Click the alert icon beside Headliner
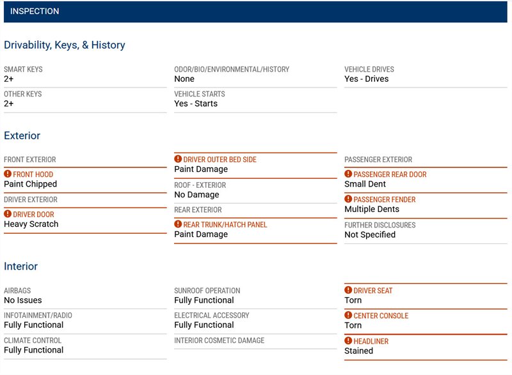Viewport: 512px width, 375px height. [348, 341]
